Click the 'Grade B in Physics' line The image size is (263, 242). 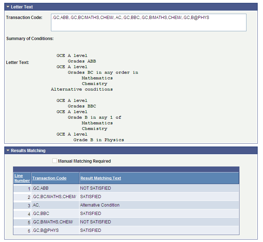[x=98, y=140]
